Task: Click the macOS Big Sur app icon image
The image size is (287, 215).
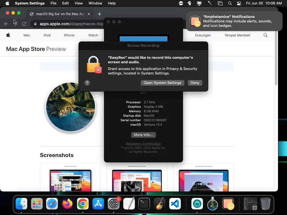Action: [70, 107]
